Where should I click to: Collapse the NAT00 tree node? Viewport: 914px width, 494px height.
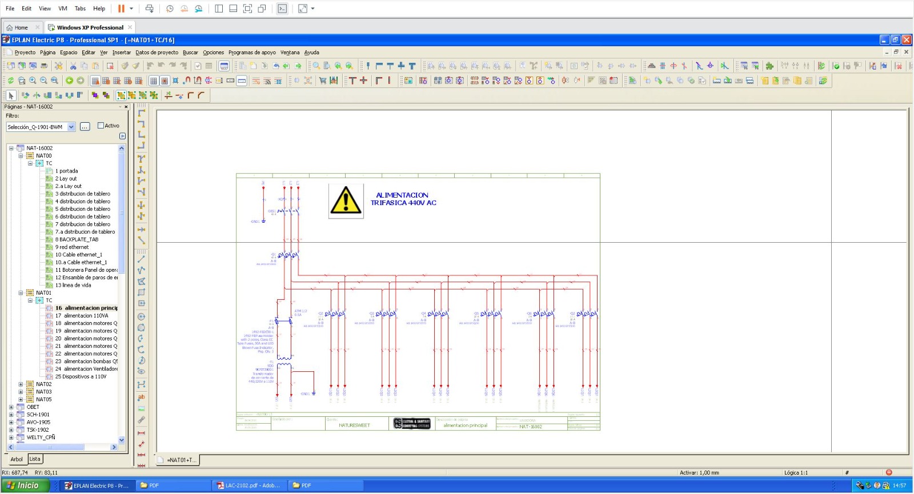pyautogui.click(x=21, y=156)
